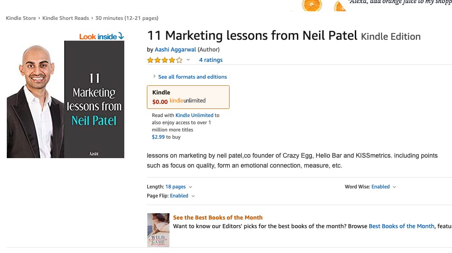Open Kindle Store breadcrumb

click(x=21, y=18)
